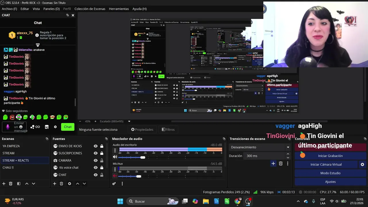Pop out the Mezclador de audio dock
The image size is (368, 207).
pos(224,139)
